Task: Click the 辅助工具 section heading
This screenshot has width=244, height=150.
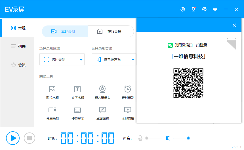Action: [x=46, y=76]
